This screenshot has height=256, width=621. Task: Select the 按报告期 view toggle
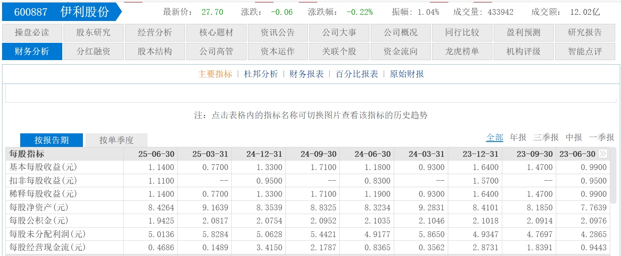[52, 140]
